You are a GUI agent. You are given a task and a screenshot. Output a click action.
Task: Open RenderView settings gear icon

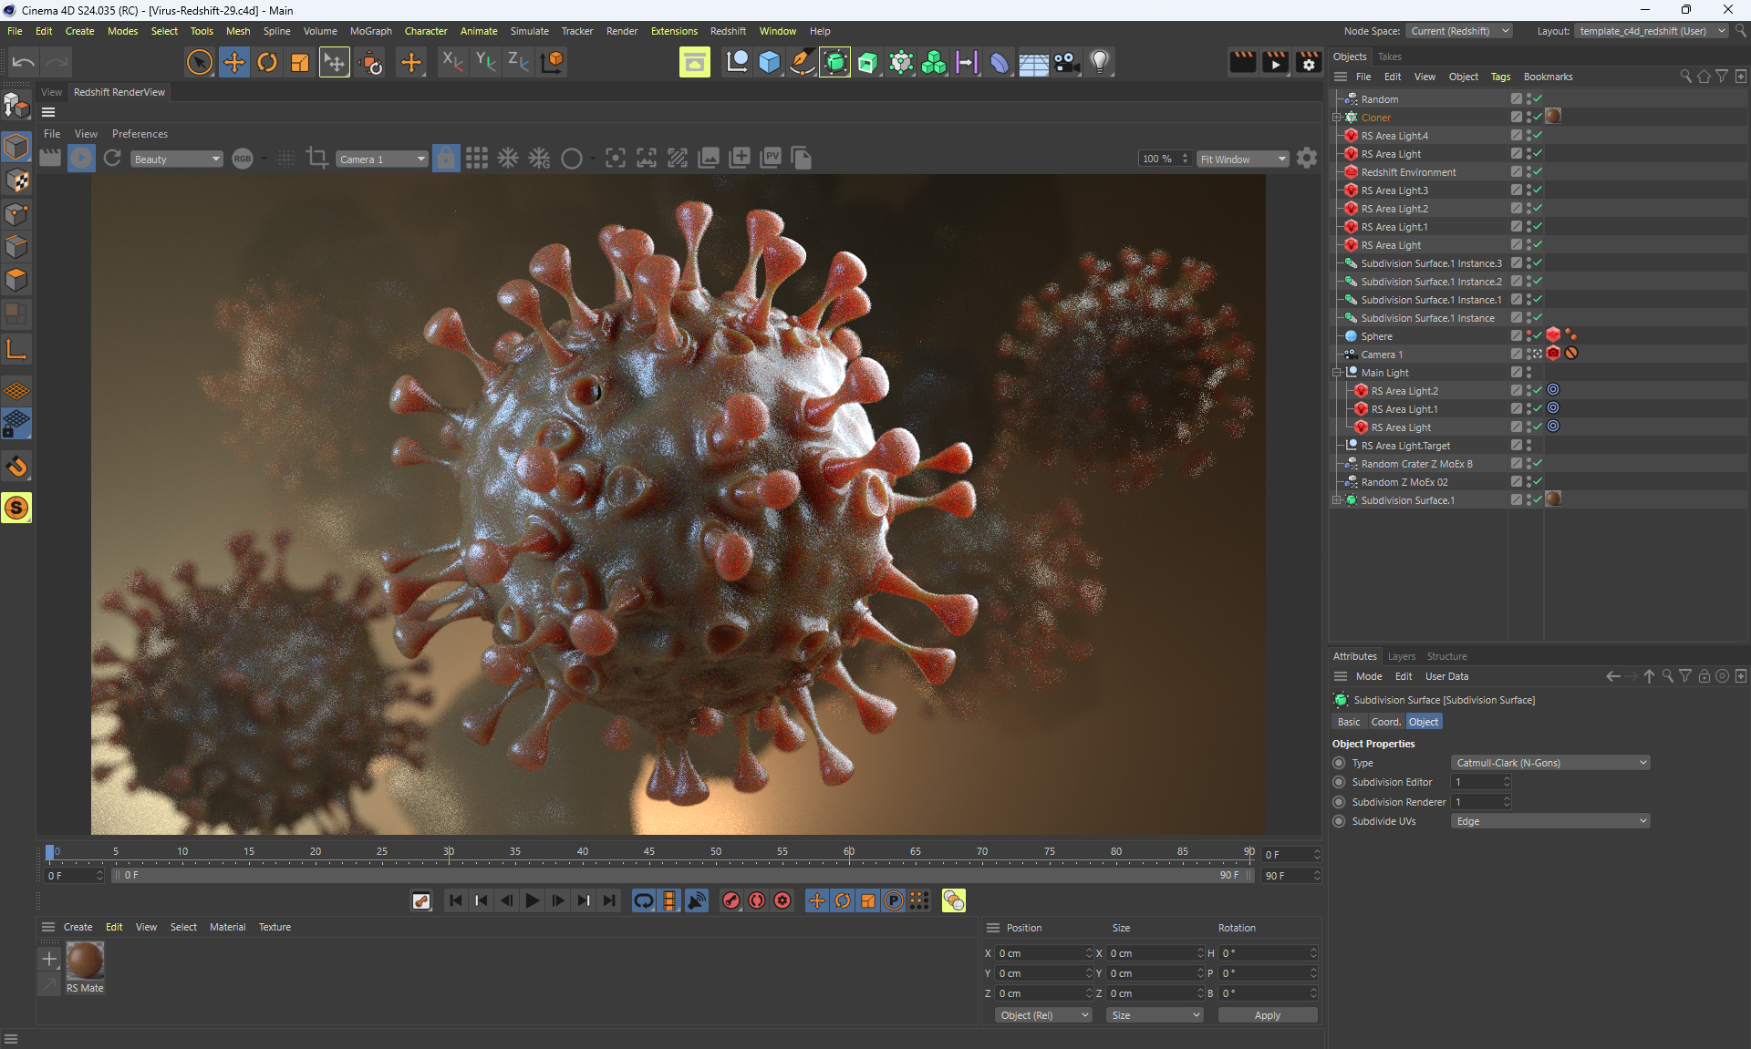tap(1307, 159)
